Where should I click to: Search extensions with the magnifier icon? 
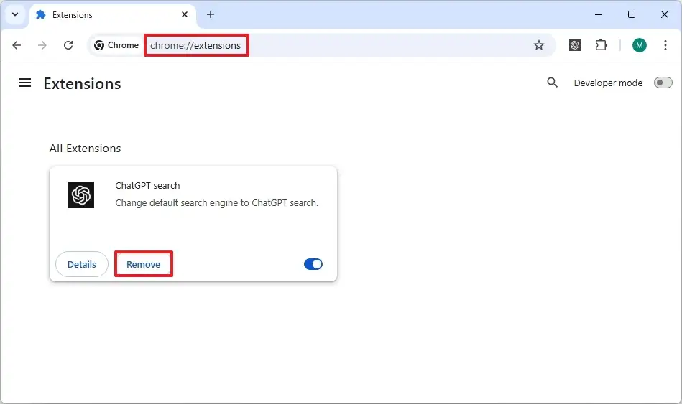tap(553, 83)
